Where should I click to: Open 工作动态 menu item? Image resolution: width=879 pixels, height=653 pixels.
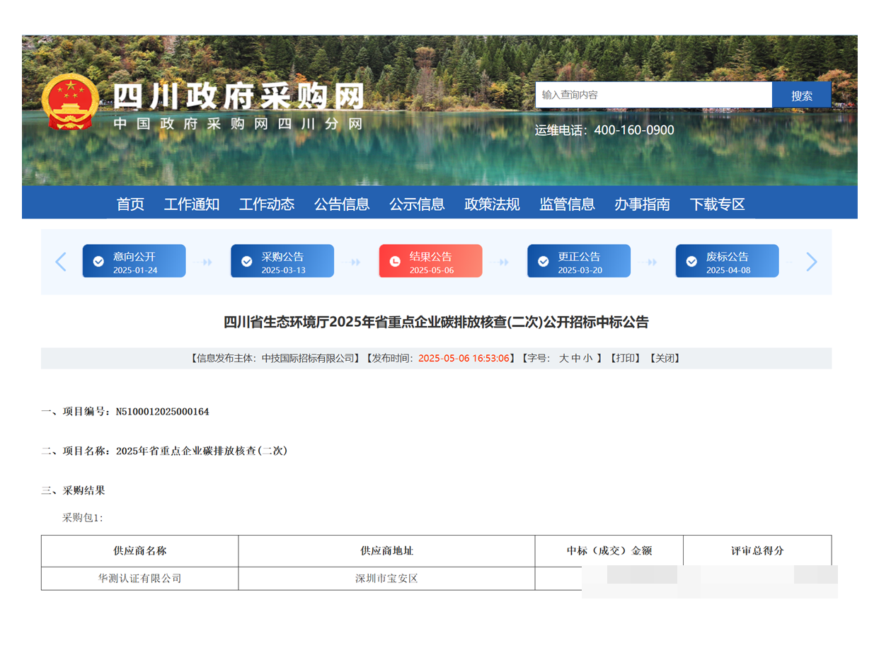pyautogui.click(x=267, y=204)
